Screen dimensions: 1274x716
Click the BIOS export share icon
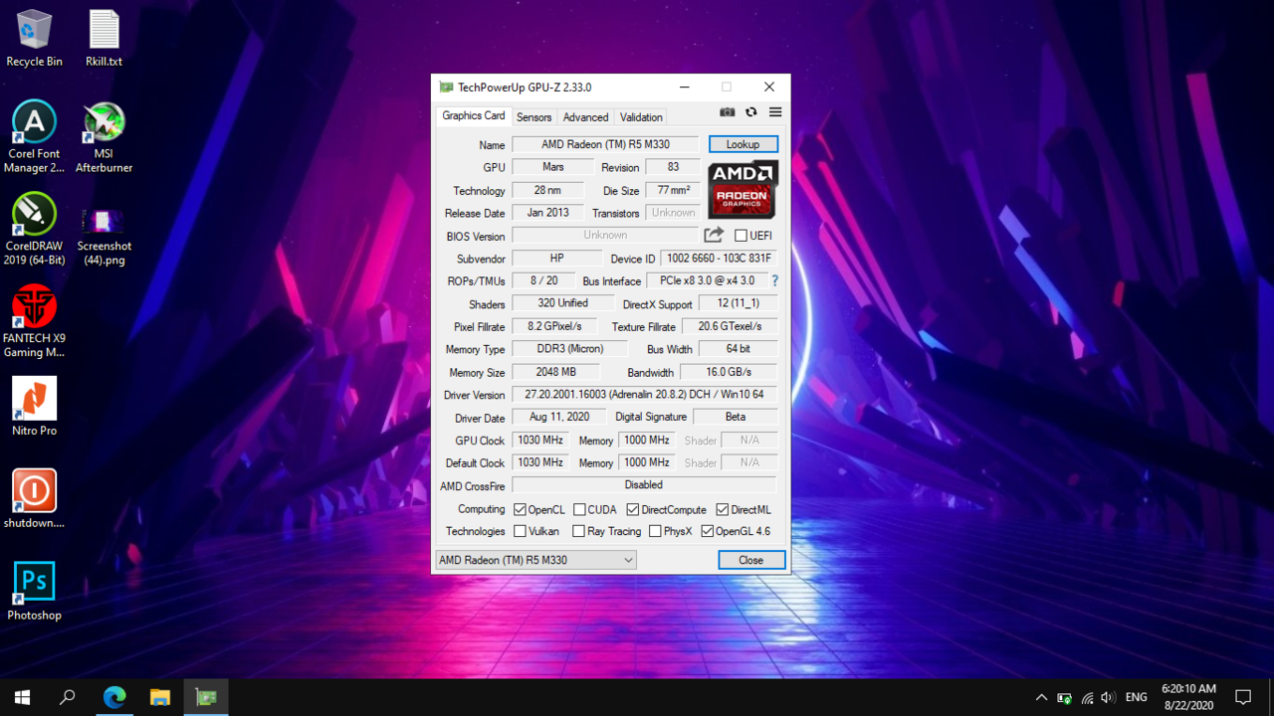coord(714,236)
